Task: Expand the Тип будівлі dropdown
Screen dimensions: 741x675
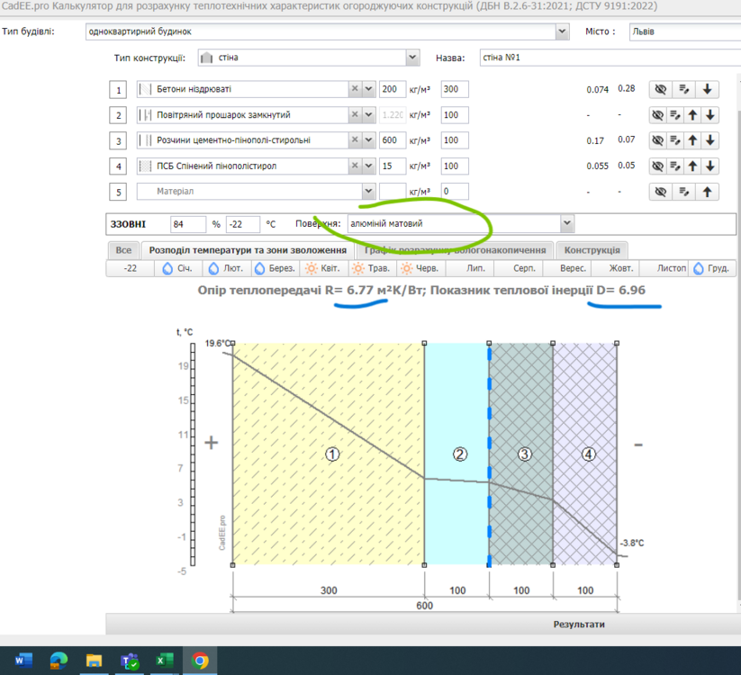Action: [x=563, y=31]
